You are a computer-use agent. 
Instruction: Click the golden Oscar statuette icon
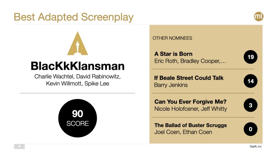point(78,44)
